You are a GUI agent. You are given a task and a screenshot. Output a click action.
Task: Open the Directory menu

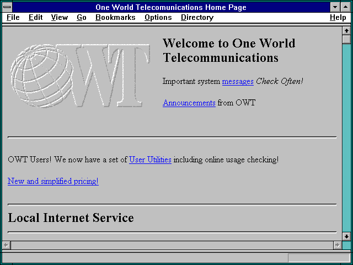197,17
